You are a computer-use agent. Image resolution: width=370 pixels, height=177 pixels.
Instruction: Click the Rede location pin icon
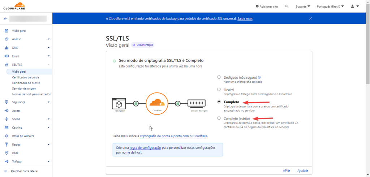[7, 153]
